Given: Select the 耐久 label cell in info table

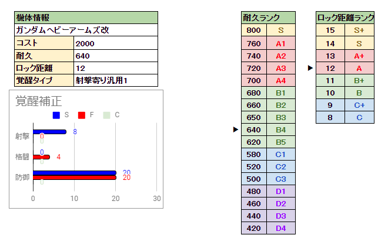Looking at the screenshot, I should click(44, 56).
